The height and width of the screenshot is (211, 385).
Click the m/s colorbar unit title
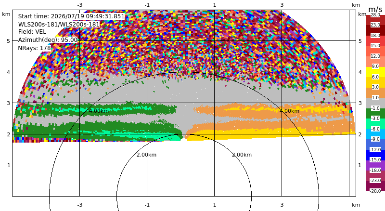375,10
